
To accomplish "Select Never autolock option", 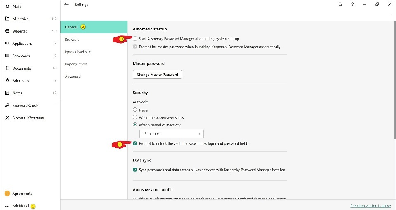I will [x=135, y=110].
